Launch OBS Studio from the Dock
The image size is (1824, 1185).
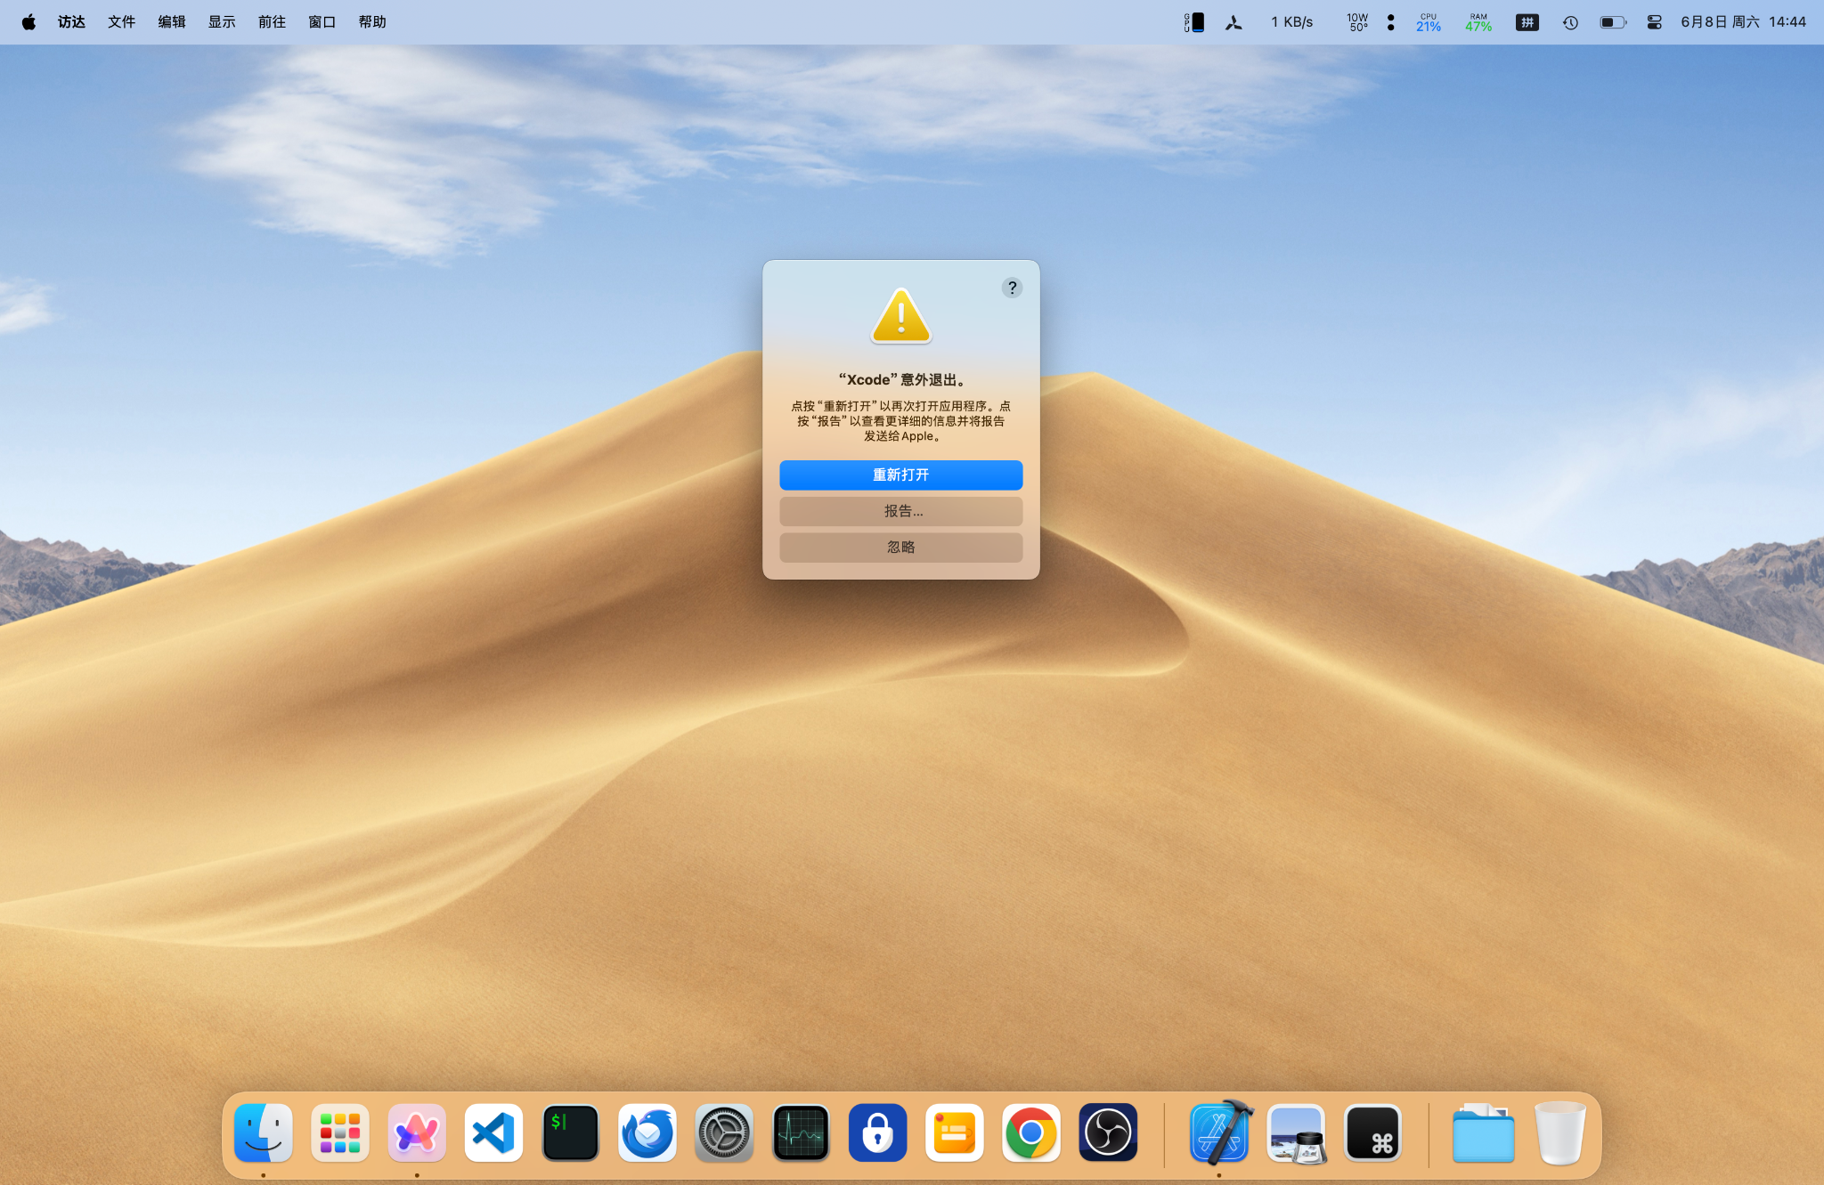[1107, 1132]
